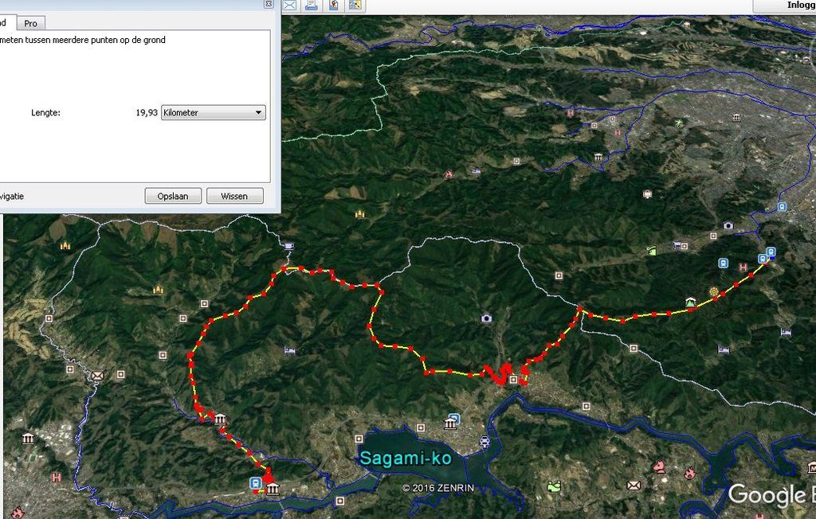The image size is (816, 519).
Task: Click the Wissen button
Action: pos(234,196)
